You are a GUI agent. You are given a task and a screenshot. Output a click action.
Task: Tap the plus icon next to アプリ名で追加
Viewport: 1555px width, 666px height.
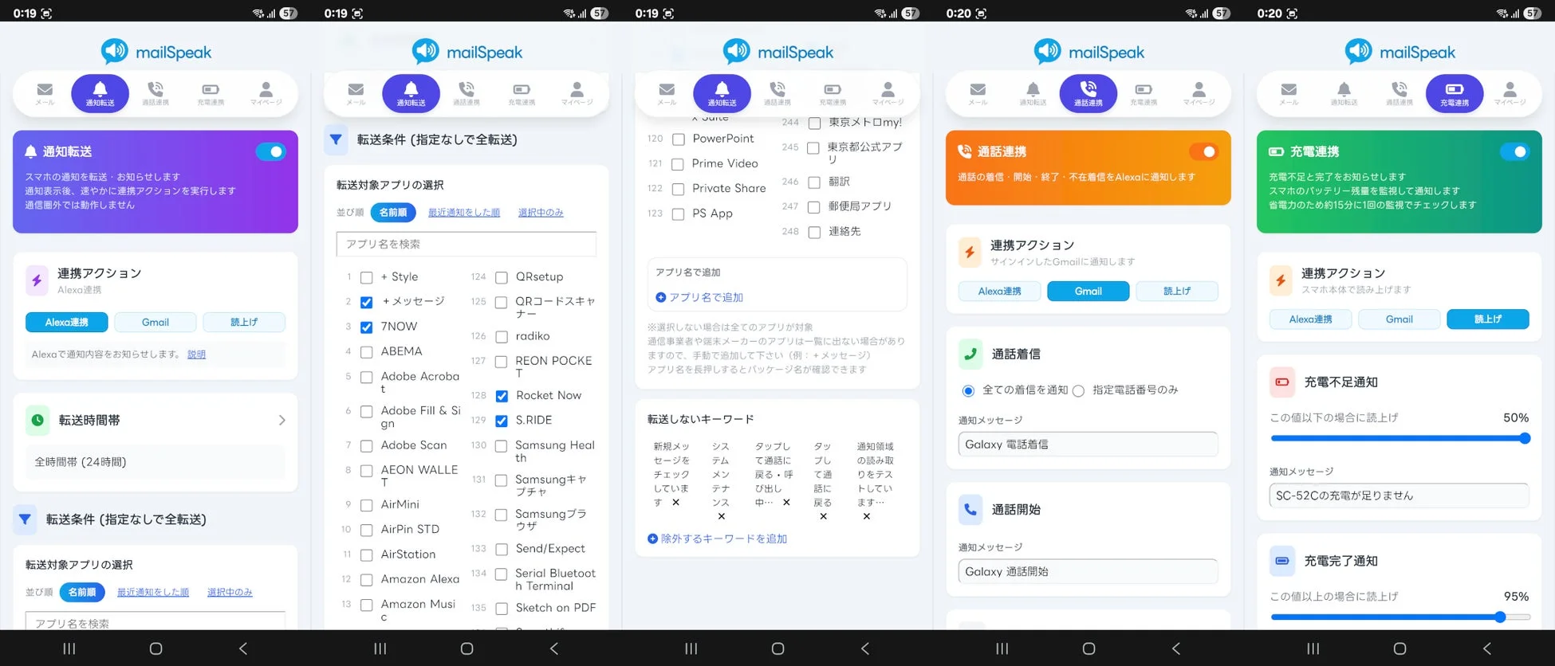660,297
